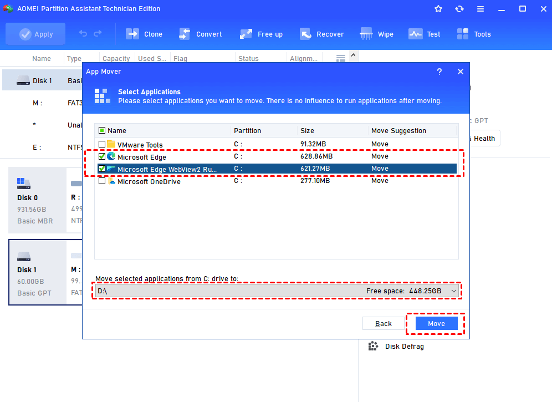Screen dimensions: 552x402
Task: Click the Disk Defrag link
Action: pyautogui.click(x=405, y=347)
